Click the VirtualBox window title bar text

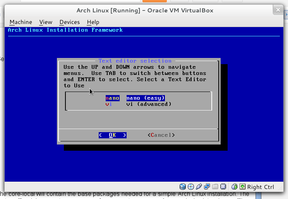click(x=145, y=10)
